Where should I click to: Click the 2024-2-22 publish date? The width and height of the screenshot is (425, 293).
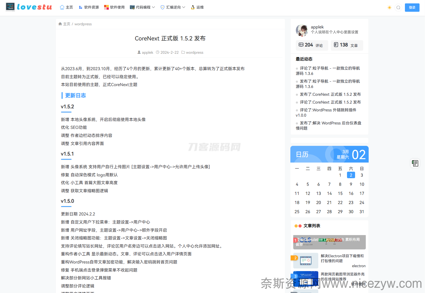click(x=170, y=52)
